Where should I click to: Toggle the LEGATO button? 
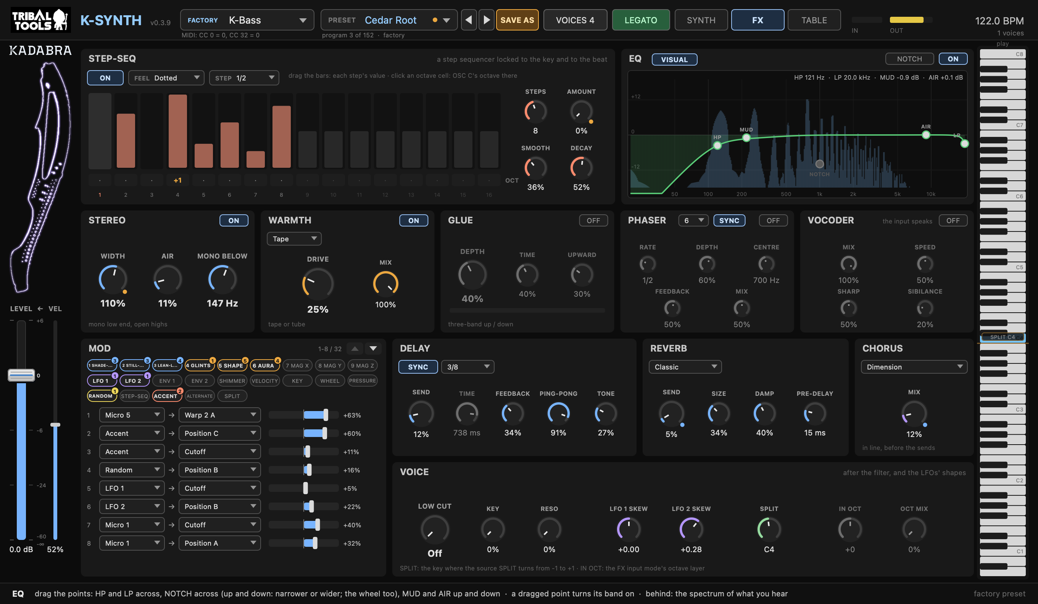[640, 20]
